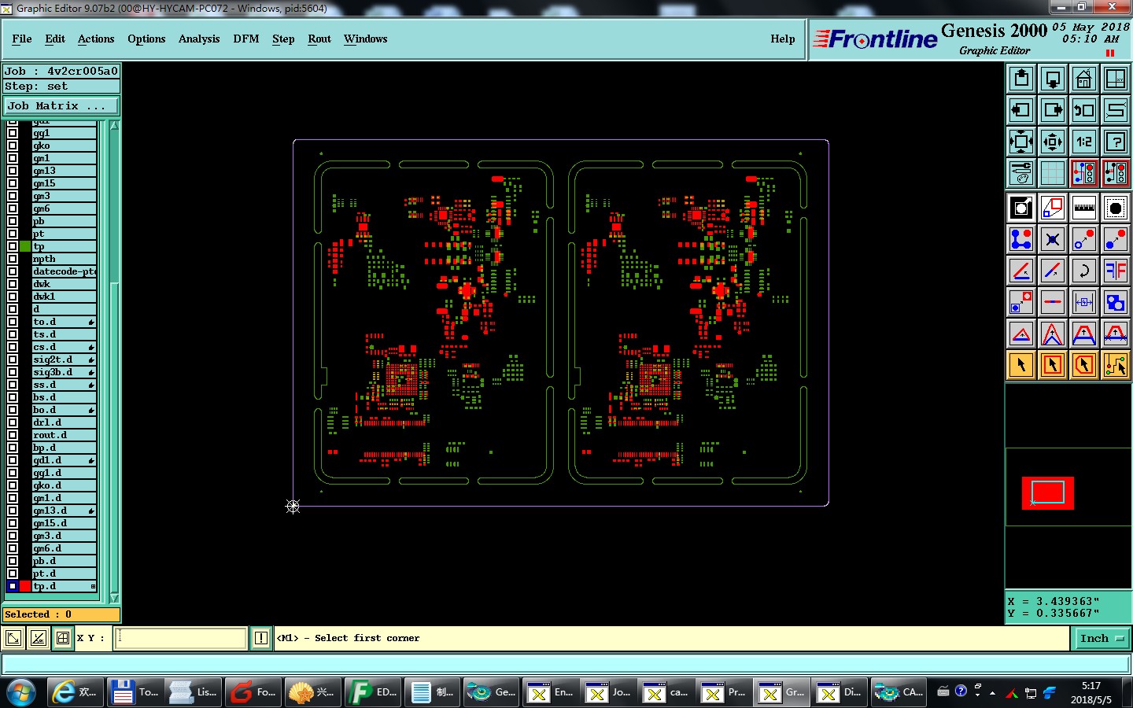Click the XY crosshair window icon

pyautogui.click(x=1116, y=79)
